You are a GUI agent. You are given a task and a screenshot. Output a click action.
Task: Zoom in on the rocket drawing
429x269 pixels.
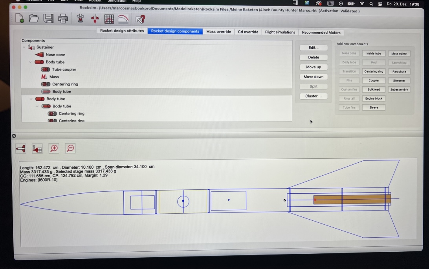pos(54,148)
